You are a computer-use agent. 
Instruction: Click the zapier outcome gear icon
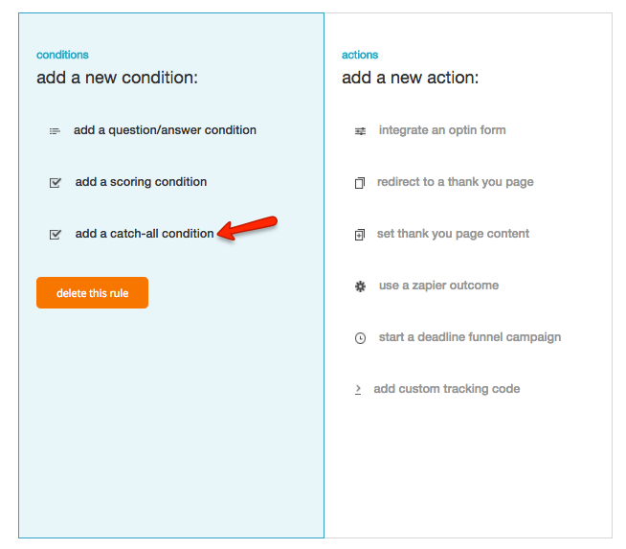[x=360, y=286]
